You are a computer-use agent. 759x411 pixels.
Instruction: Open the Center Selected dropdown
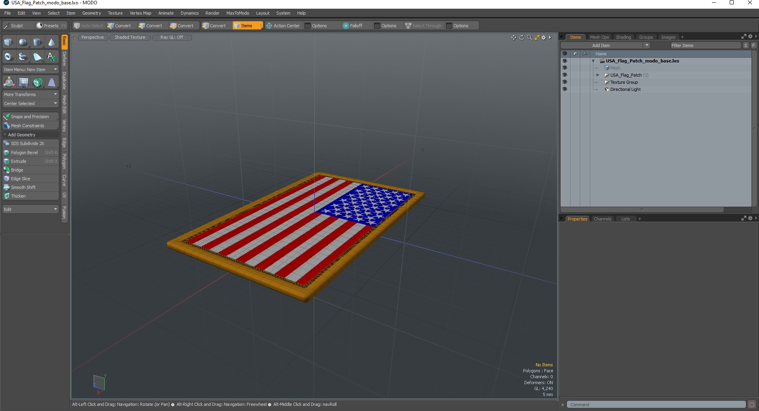30,104
